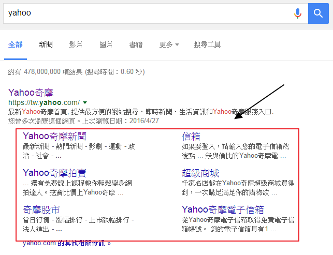Click the voice search microphone icon
The width and height of the screenshot is (333, 255).
(x=298, y=13)
